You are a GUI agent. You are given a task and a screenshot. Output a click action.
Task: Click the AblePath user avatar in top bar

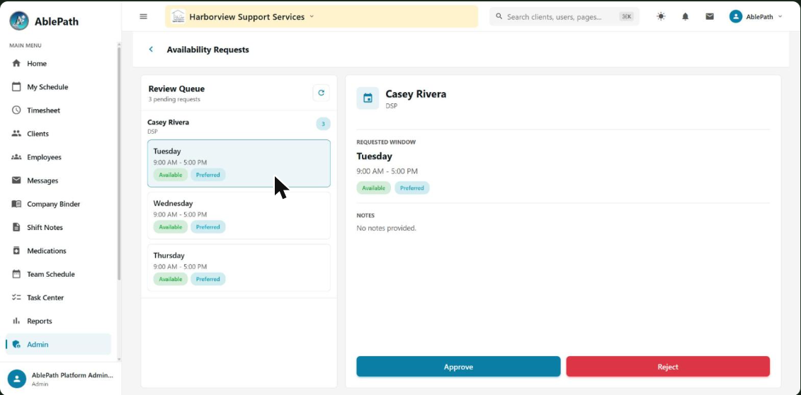[x=736, y=16]
